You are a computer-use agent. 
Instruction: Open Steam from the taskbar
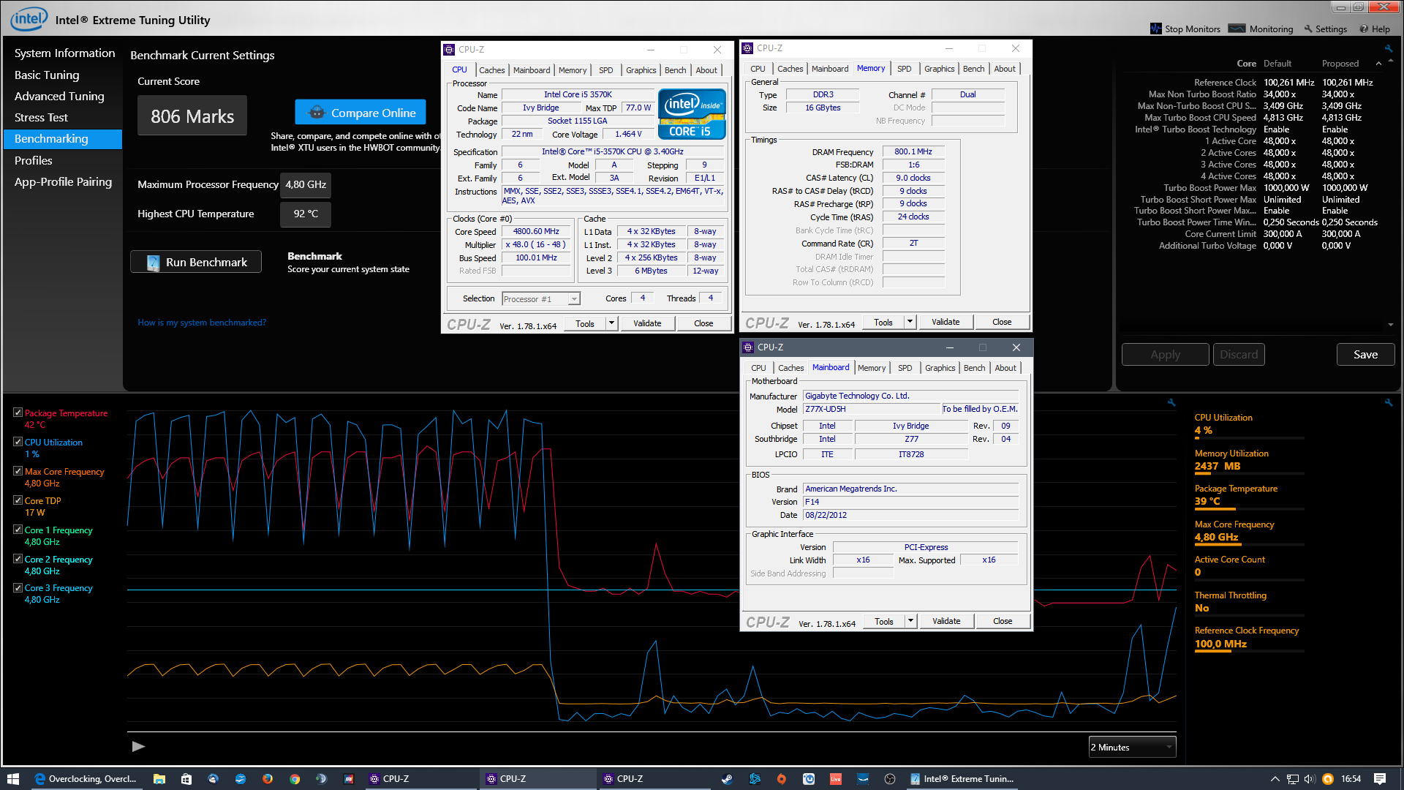727,778
